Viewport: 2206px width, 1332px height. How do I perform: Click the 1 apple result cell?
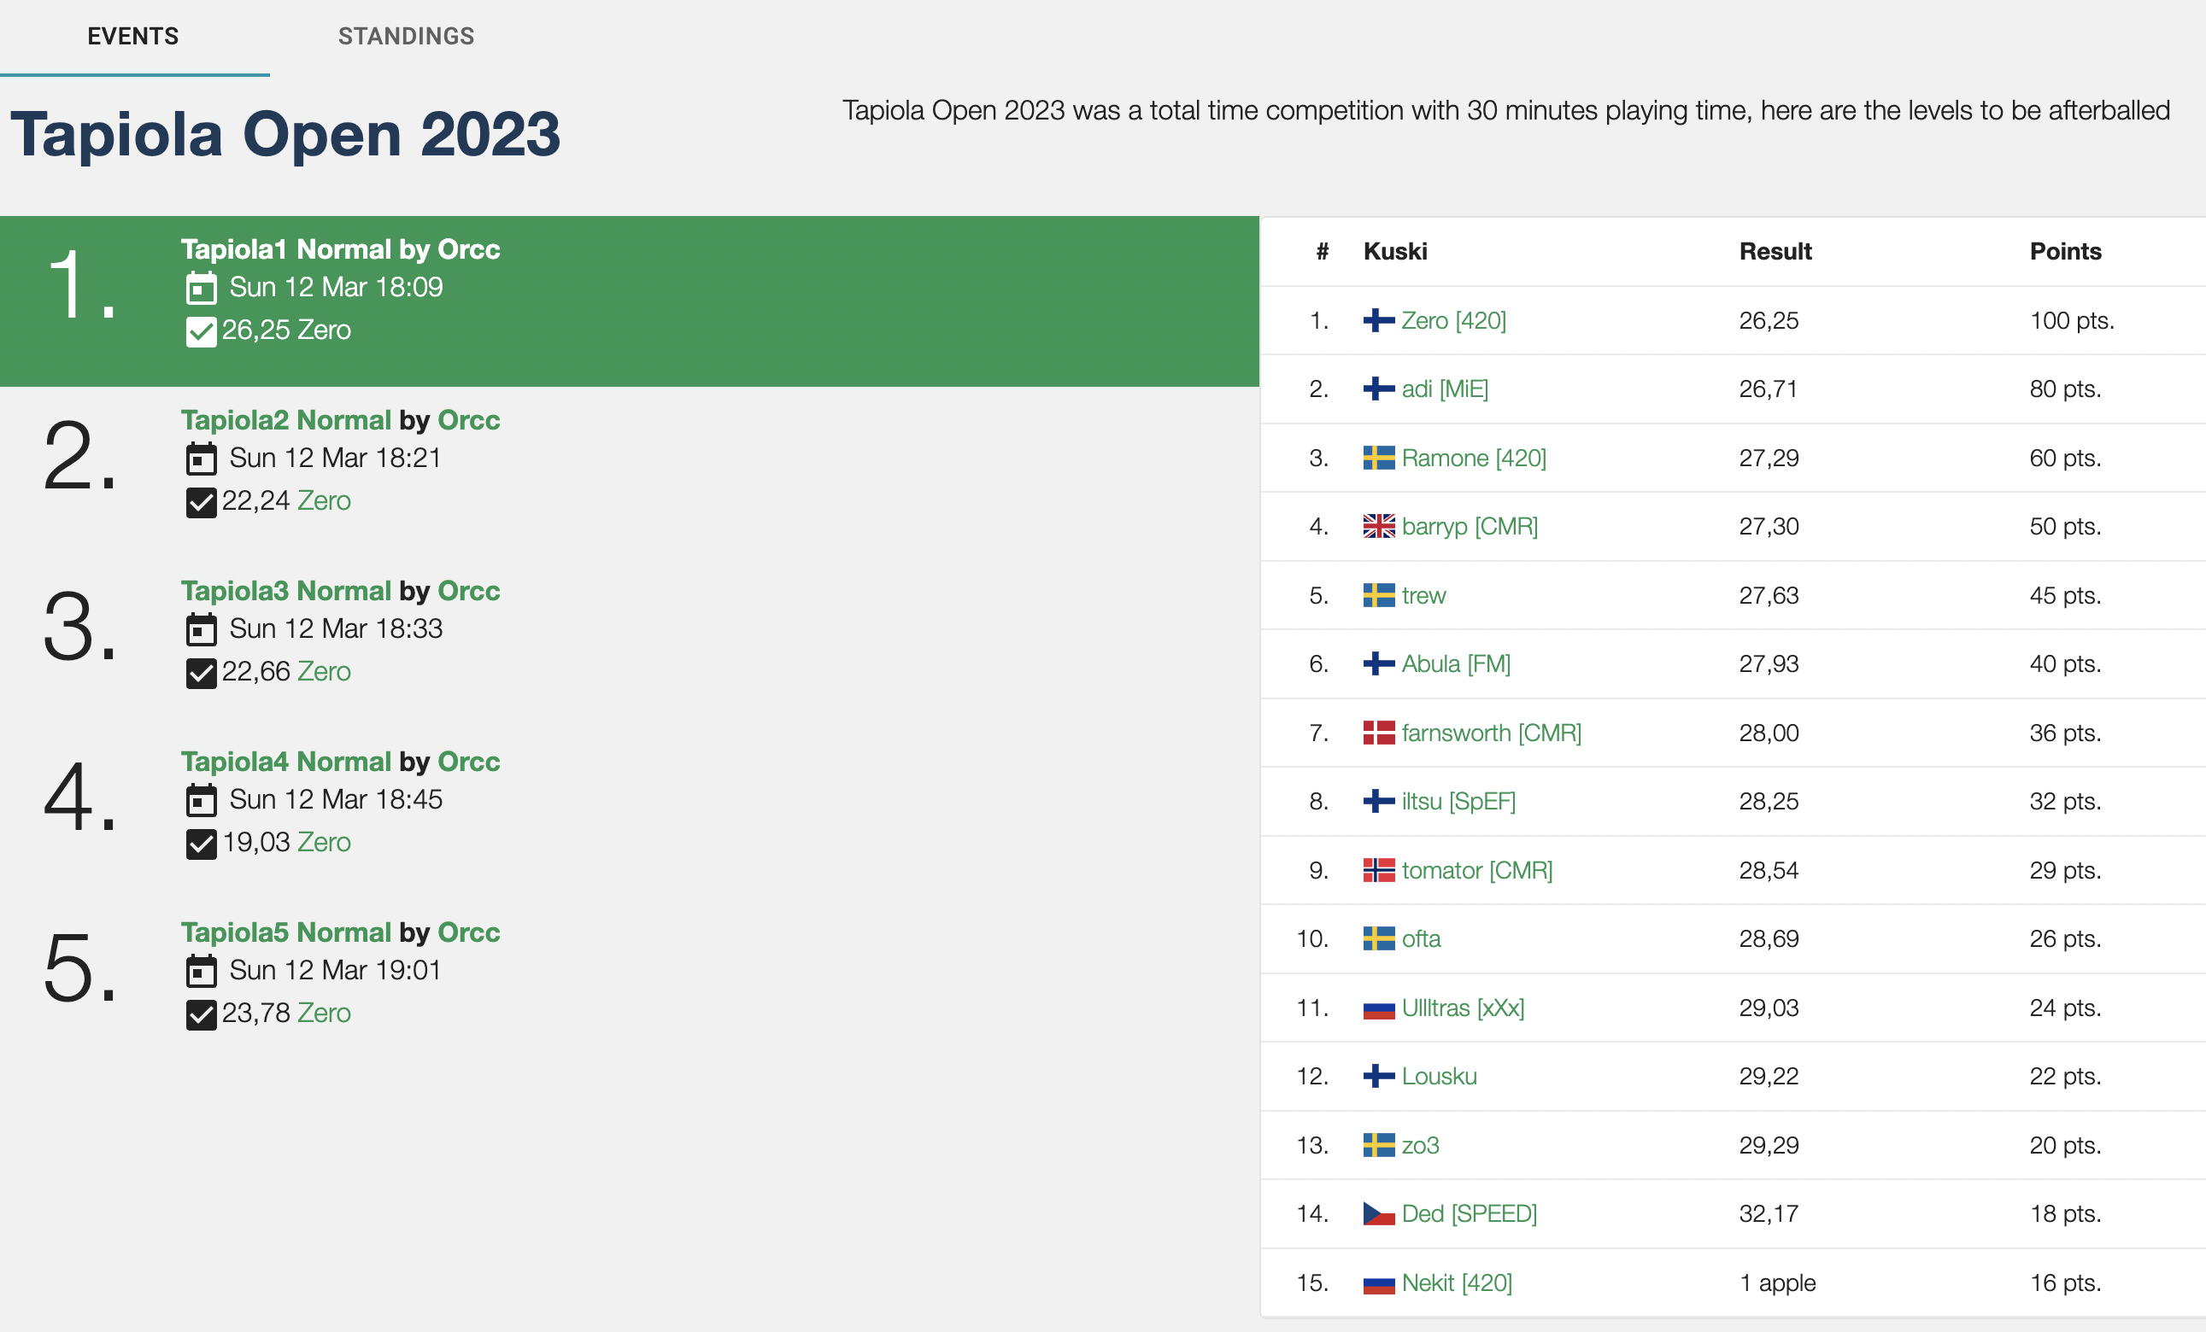[1777, 1282]
